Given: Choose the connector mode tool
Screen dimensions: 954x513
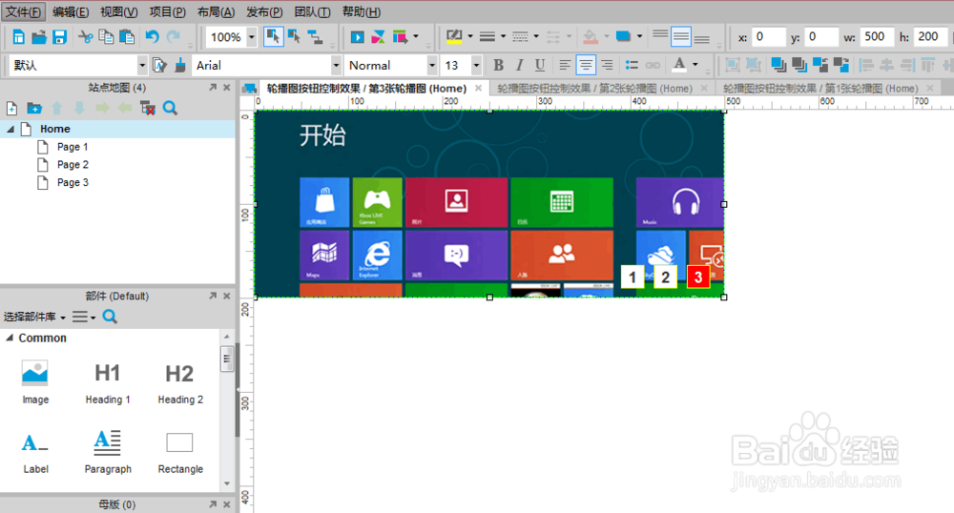Looking at the screenshot, I should tap(315, 38).
